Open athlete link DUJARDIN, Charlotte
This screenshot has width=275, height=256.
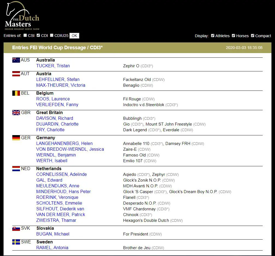point(57,124)
